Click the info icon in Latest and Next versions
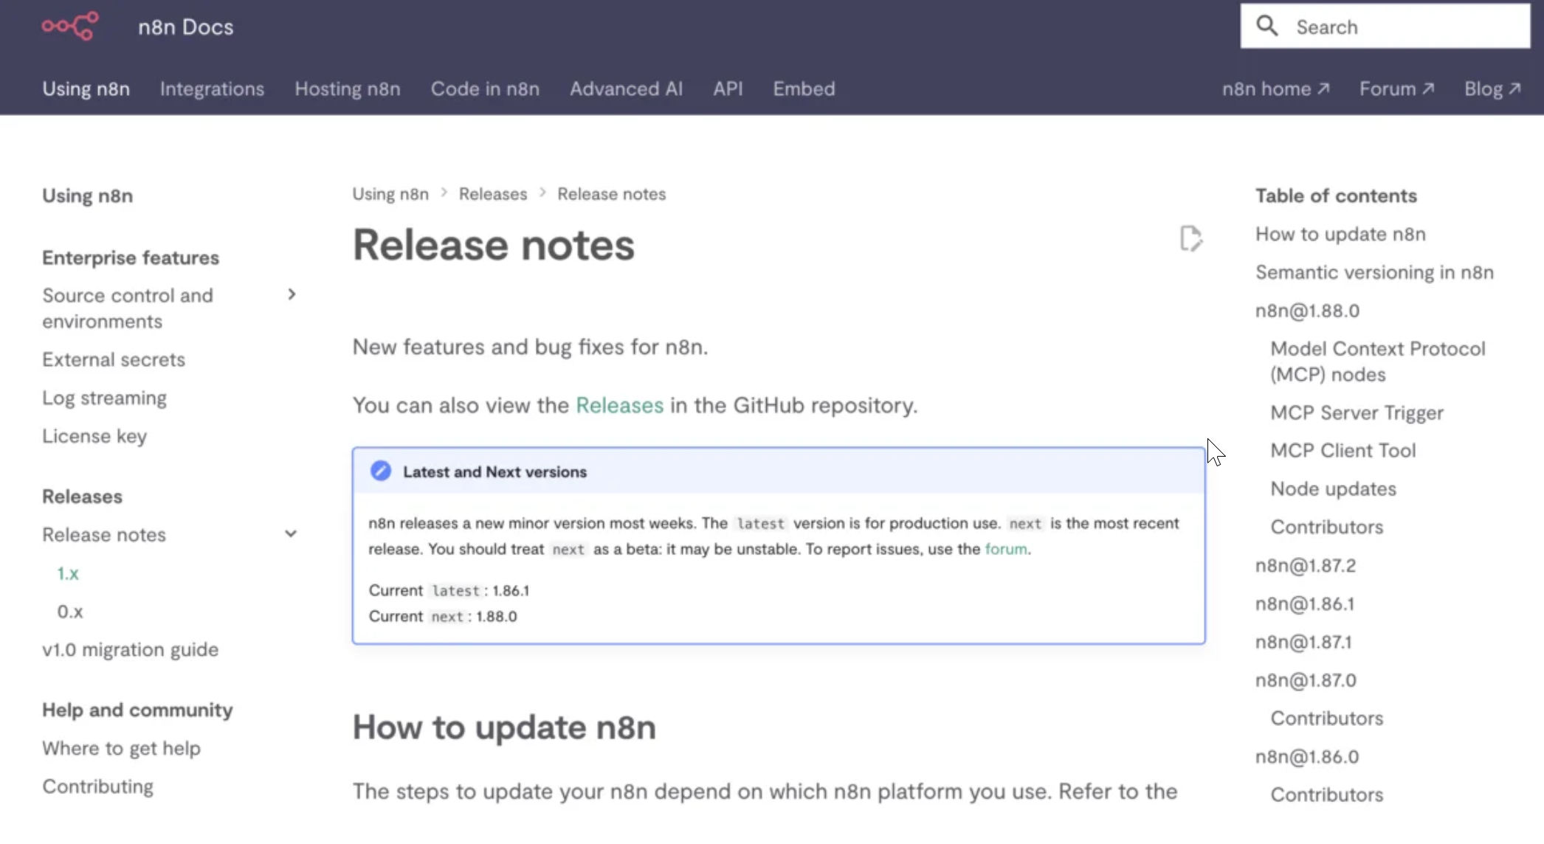The height and width of the screenshot is (844, 1544). 381,471
